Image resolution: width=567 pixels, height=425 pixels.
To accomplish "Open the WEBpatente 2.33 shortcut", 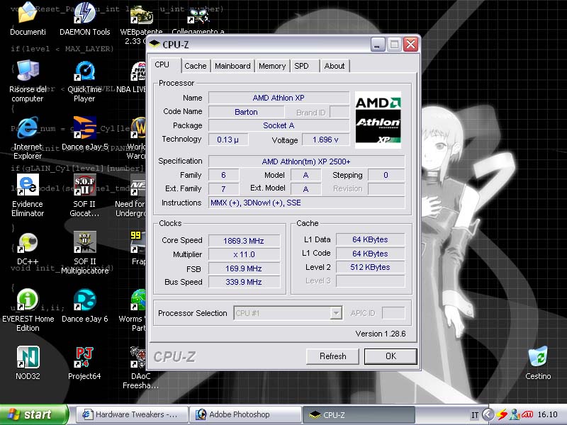I will 141,14.
